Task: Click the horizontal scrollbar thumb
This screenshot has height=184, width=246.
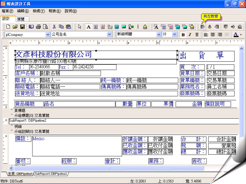Action: click(x=109, y=168)
